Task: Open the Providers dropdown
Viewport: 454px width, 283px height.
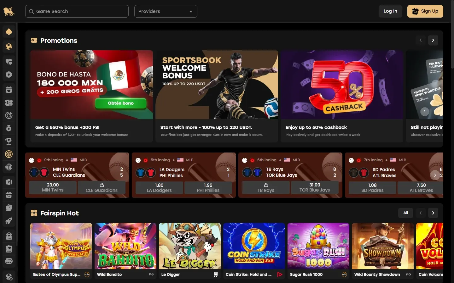Action: click(166, 11)
